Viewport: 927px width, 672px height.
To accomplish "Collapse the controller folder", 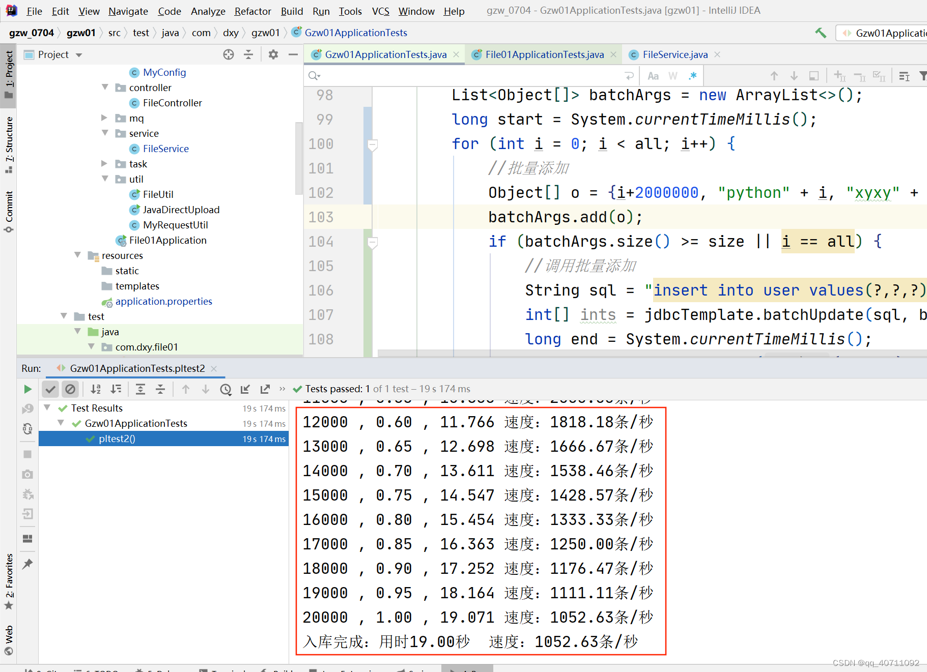I will point(105,87).
